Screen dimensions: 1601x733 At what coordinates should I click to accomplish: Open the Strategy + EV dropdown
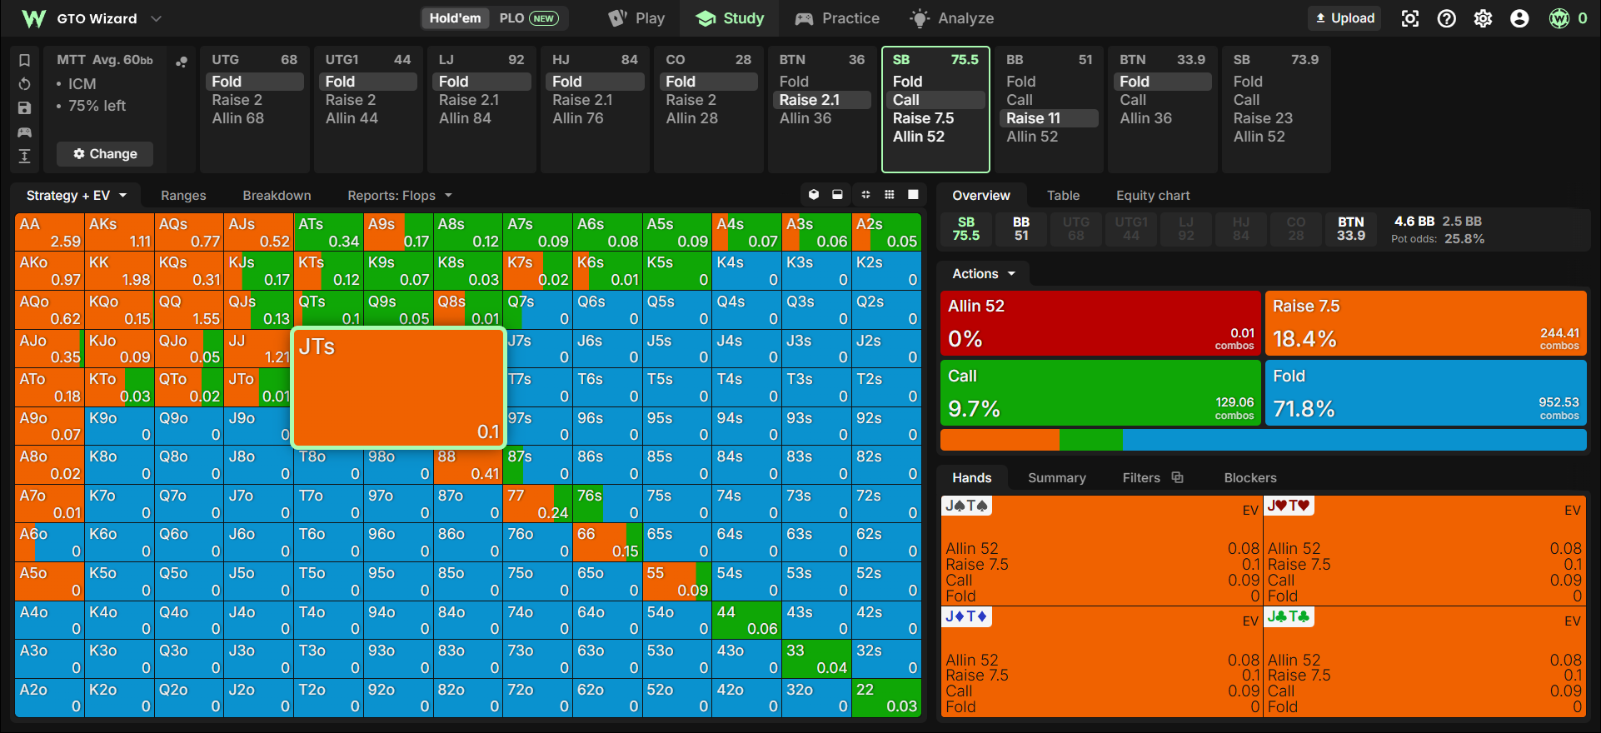point(77,196)
